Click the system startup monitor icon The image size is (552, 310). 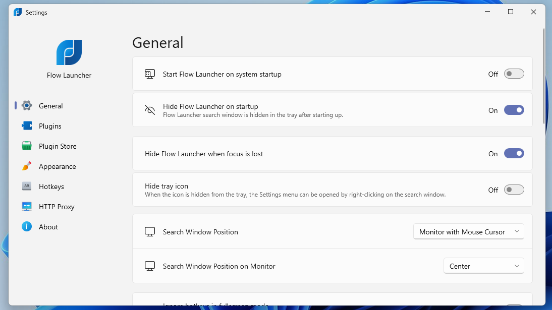(x=149, y=74)
